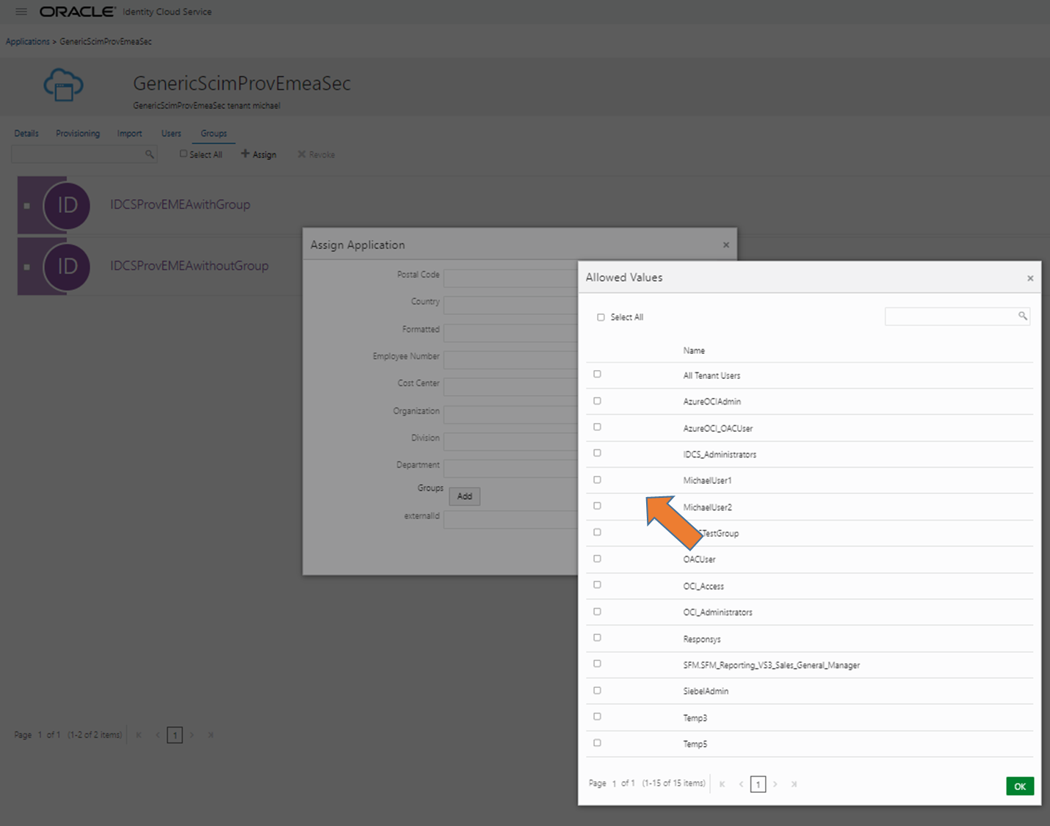
Task: Enable the IDCS_Administrators checkbox
Action: [x=597, y=454]
